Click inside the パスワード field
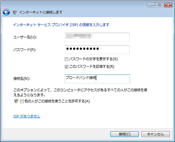The image size is (175, 142). point(97,50)
